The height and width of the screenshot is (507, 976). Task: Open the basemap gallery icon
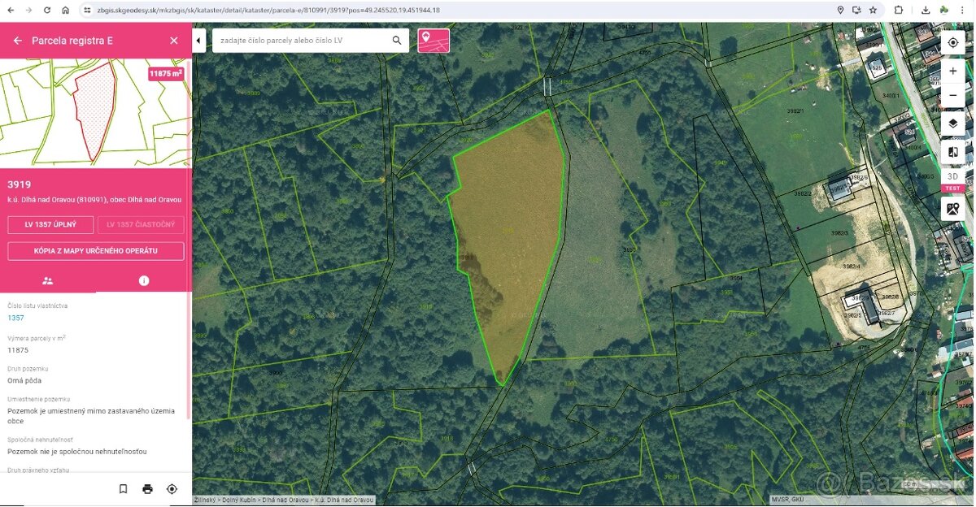[x=952, y=209]
